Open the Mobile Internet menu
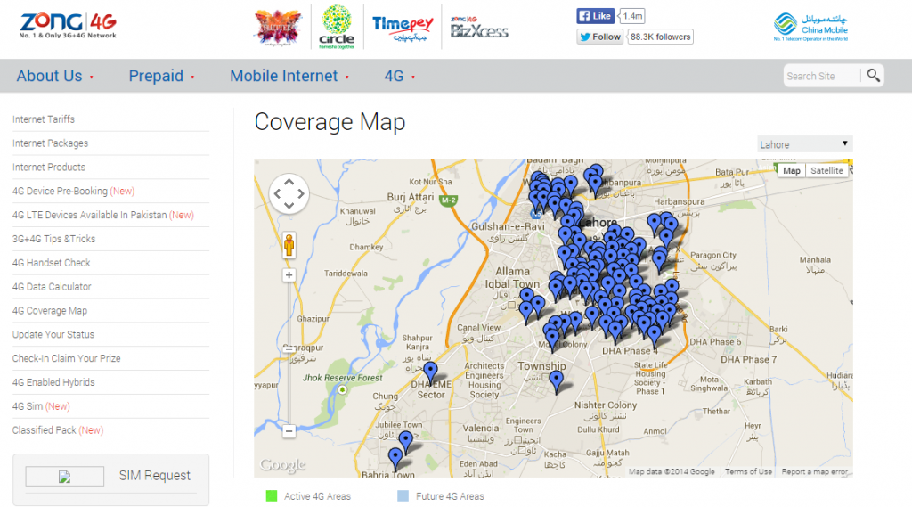The width and height of the screenshot is (912, 507). [284, 76]
